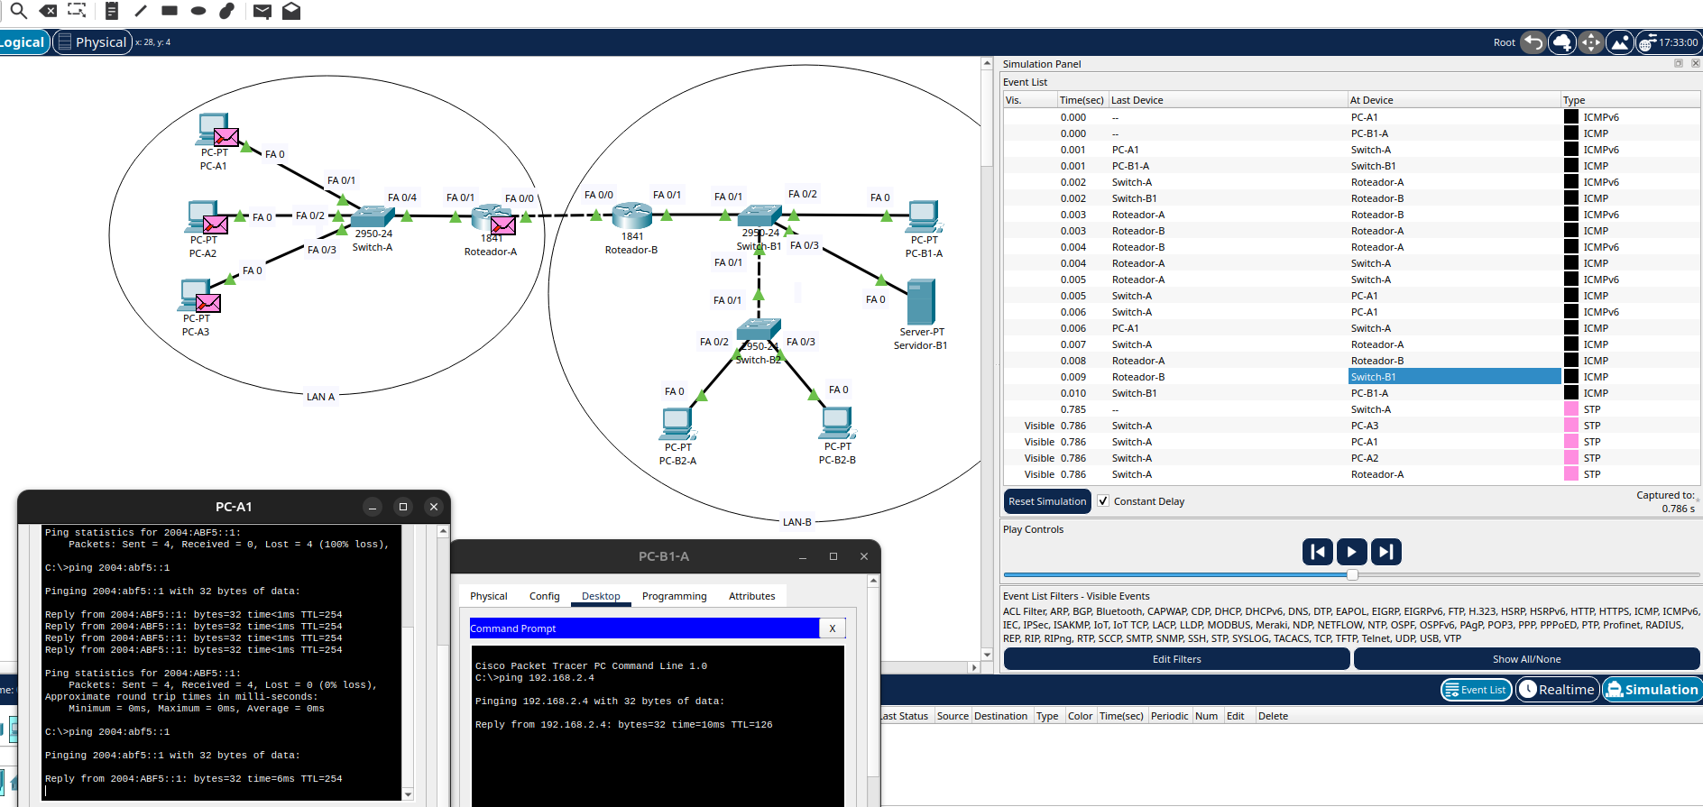Open the Config tab in PC-B1-A window
The image size is (1703, 807).
coord(545,596)
